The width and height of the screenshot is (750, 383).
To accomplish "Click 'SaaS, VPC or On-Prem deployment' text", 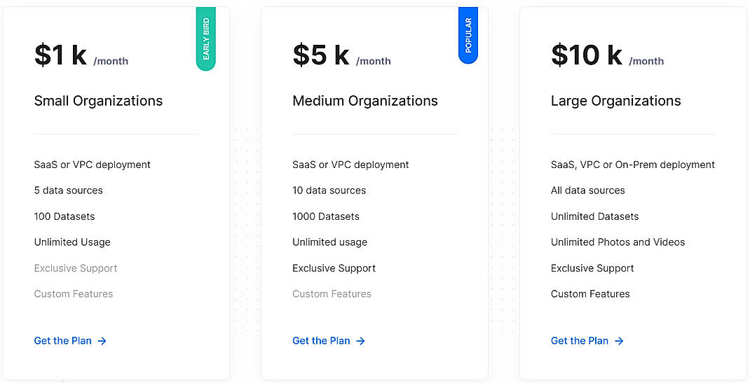I will (x=633, y=165).
